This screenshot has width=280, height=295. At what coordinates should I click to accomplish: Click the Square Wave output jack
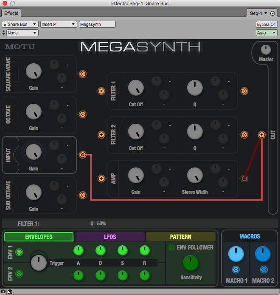83,74
